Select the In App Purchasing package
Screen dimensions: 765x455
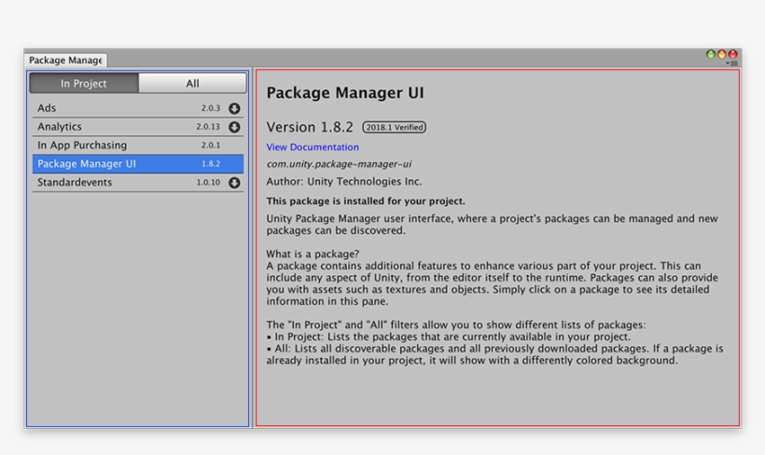point(137,145)
